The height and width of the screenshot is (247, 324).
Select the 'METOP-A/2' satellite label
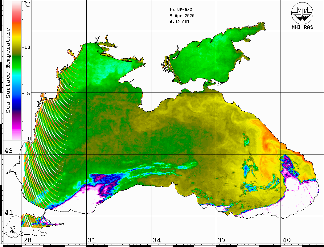tap(181, 10)
